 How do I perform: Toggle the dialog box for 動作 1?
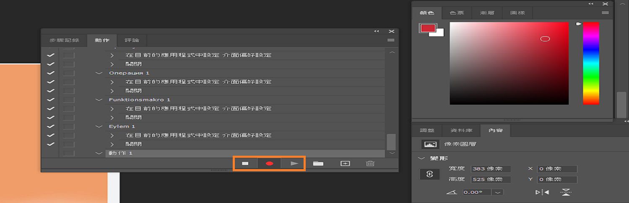coord(69,153)
